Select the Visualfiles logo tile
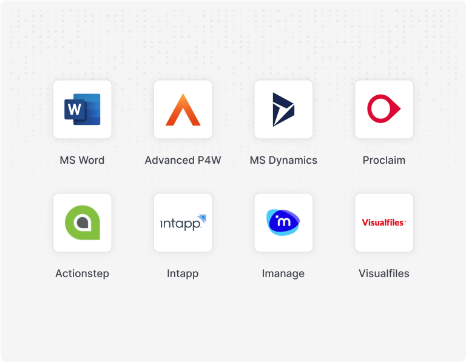 coord(384,223)
